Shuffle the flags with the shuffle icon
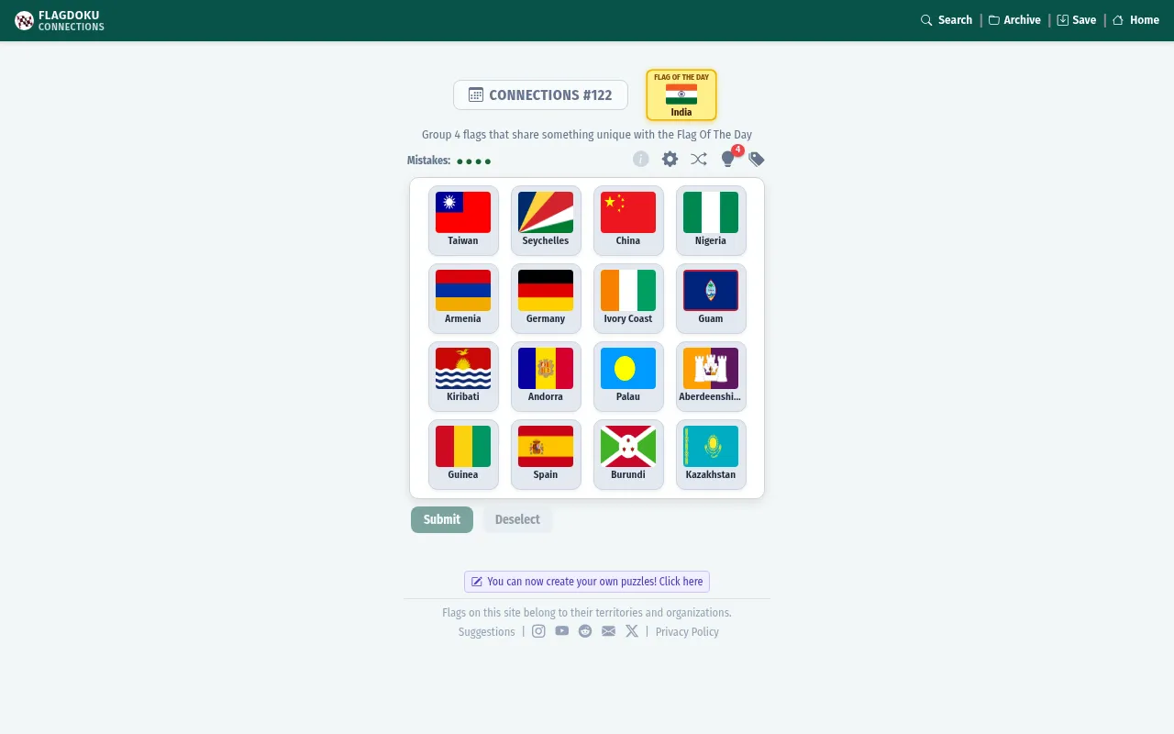This screenshot has width=1174, height=734. pos(699,159)
